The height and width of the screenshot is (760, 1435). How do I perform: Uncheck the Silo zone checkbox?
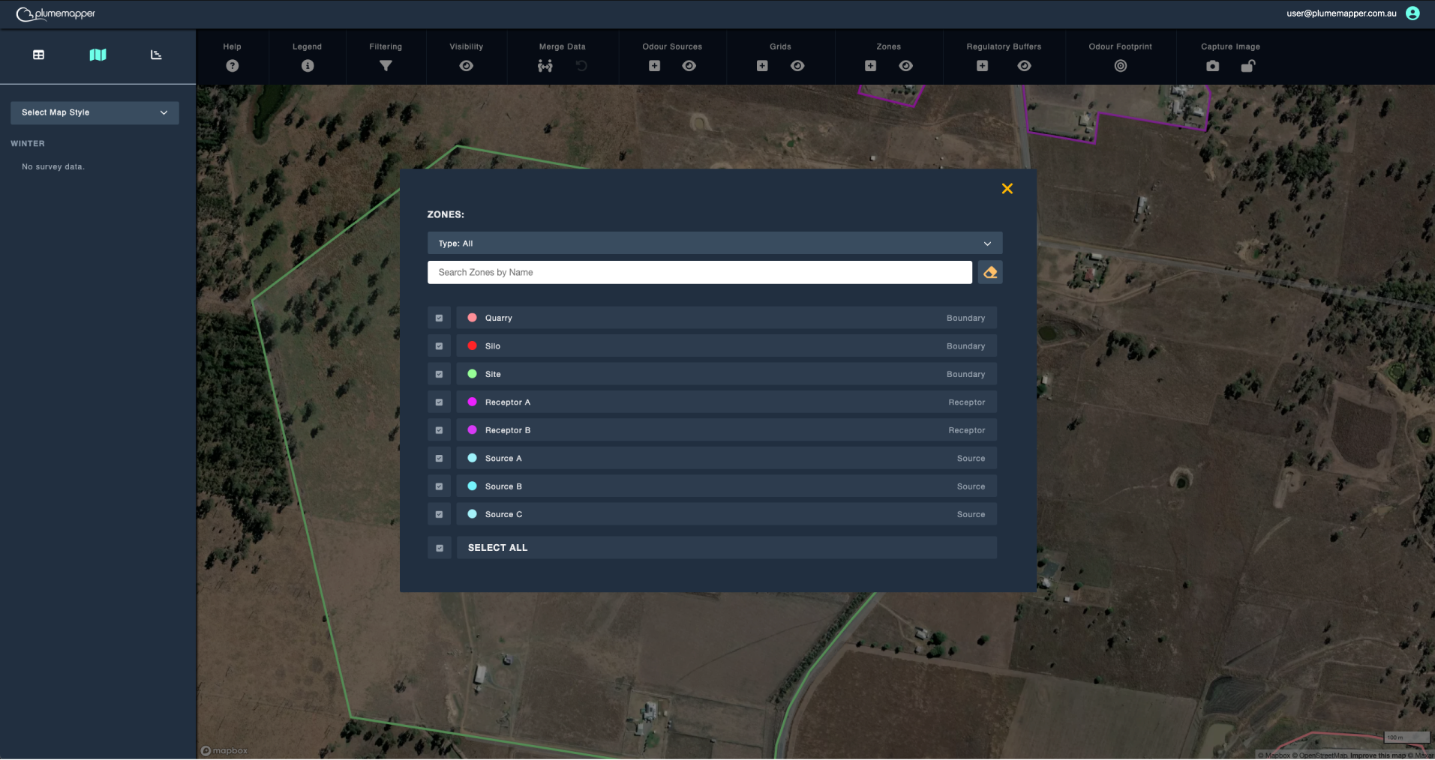point(440,346)
